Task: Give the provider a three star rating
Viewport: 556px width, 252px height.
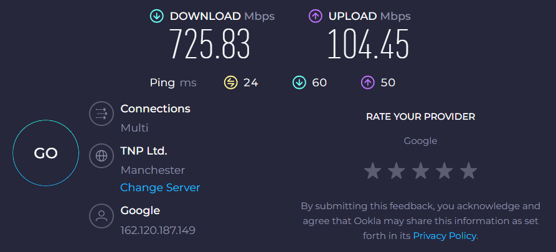Action: pyautogui.click(x=420, y=171)
